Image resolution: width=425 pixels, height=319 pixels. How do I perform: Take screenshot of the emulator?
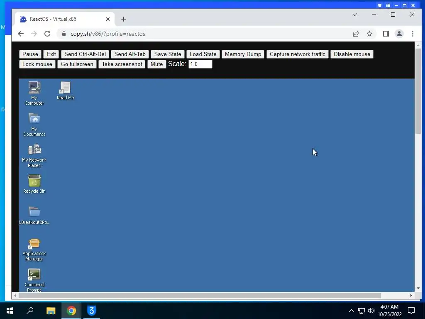(122, 64)
